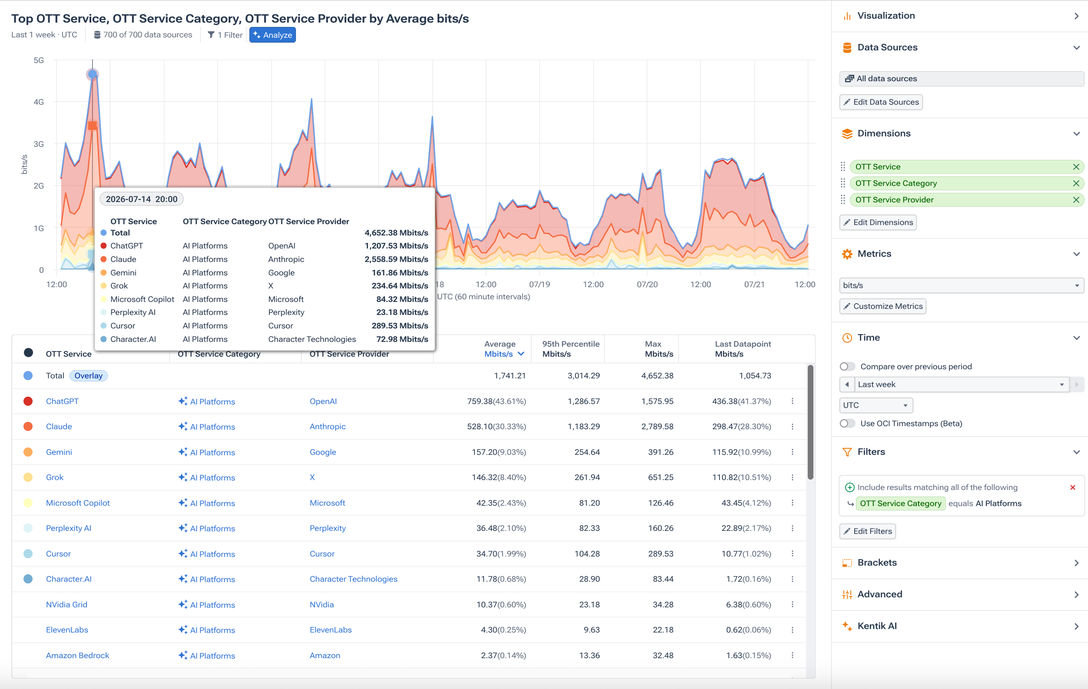Toggle the Claude orange series swatch
Screen dimensions: 1088x689
(28, 427)
